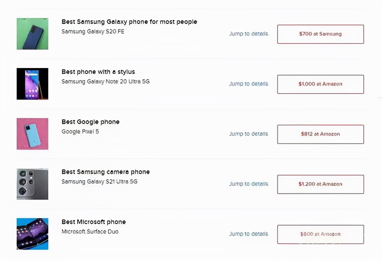The width and height of the screenshot is (382, 261).
Task: Jump to details for the Galaxy S21 Ultra
Action: point(249,184)
